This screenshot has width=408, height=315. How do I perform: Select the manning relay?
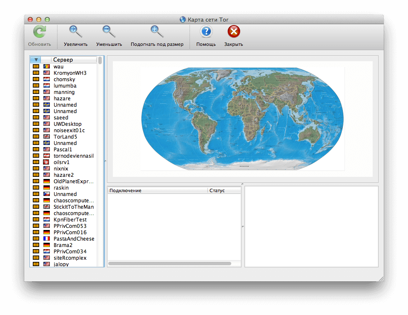tap(64, 92)
